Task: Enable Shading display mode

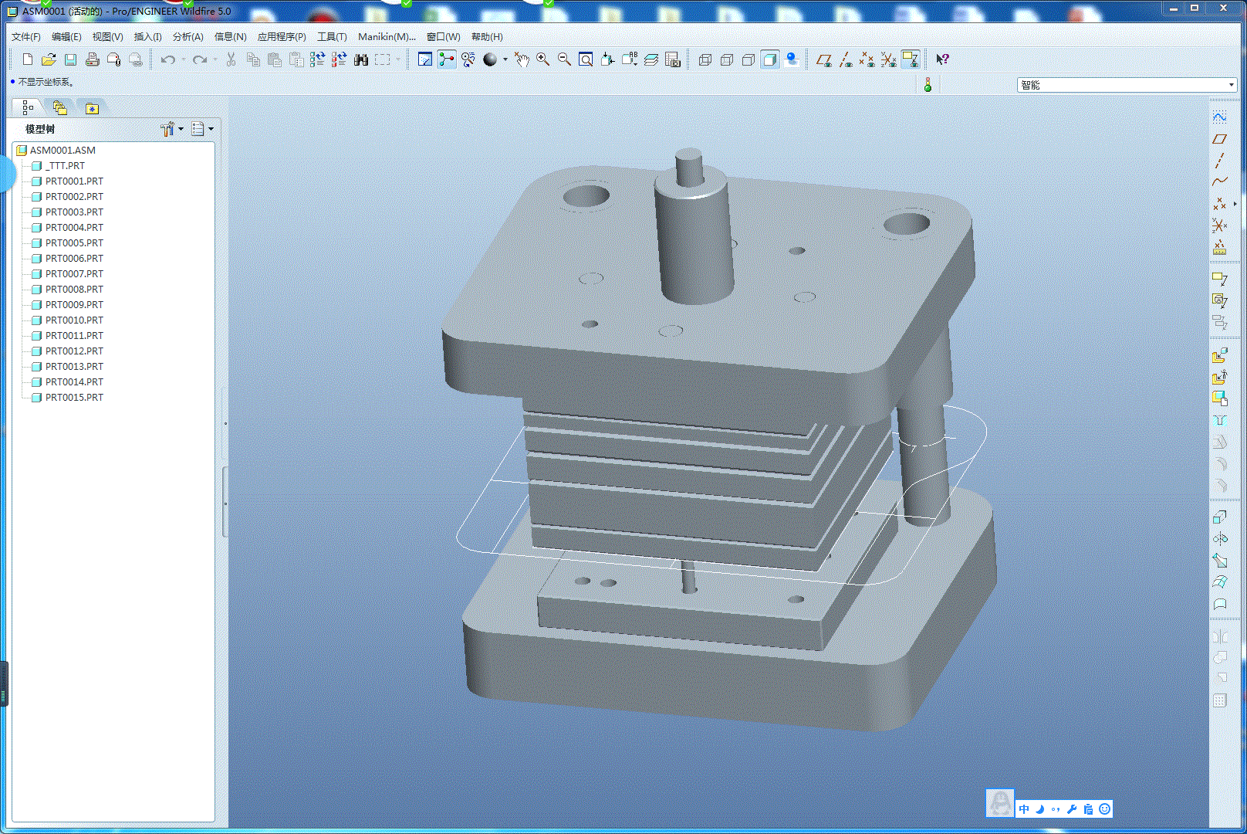Action: click(x=769, y=59)
